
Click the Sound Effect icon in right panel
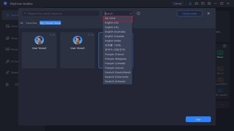pyautogui.click(x=220, y=79)
